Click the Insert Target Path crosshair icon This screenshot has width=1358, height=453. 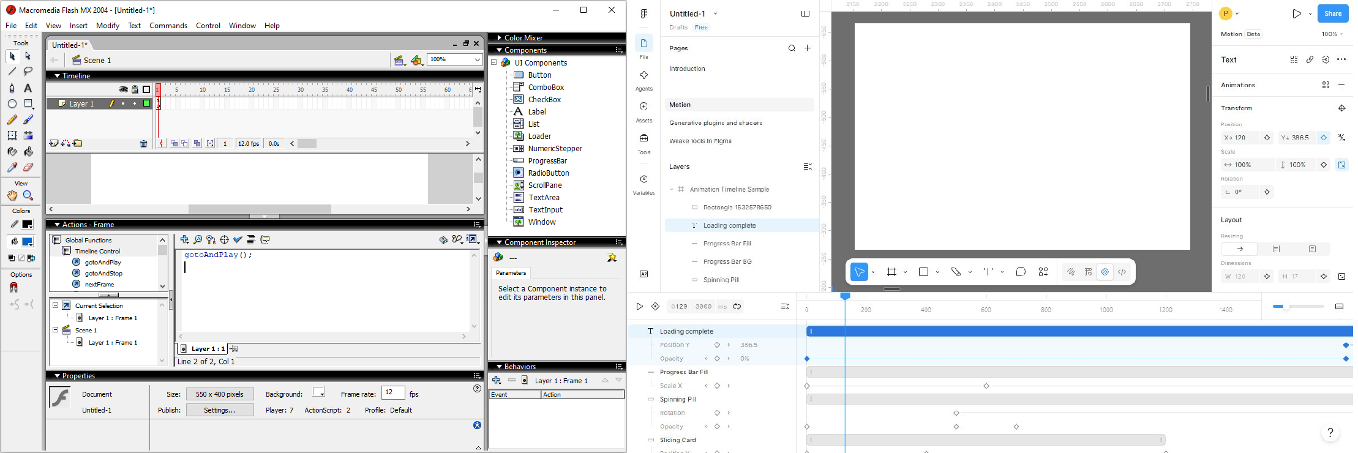pyautogui.click(x=224, y=240)
